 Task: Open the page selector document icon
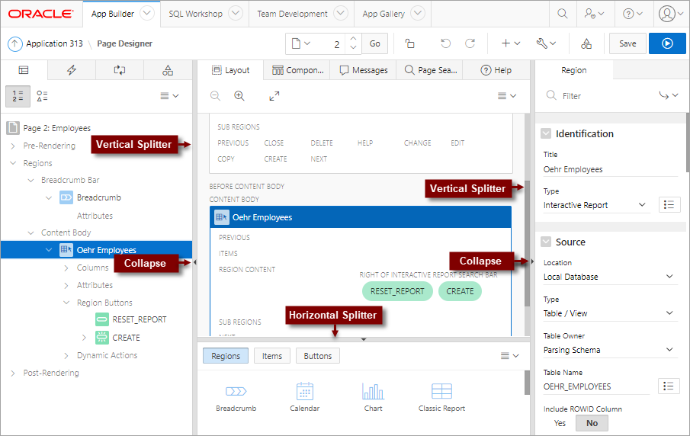pos(300,43)
